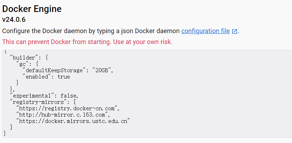
Task: Place cursor on the "gc" key
Action: click(22, 64)
